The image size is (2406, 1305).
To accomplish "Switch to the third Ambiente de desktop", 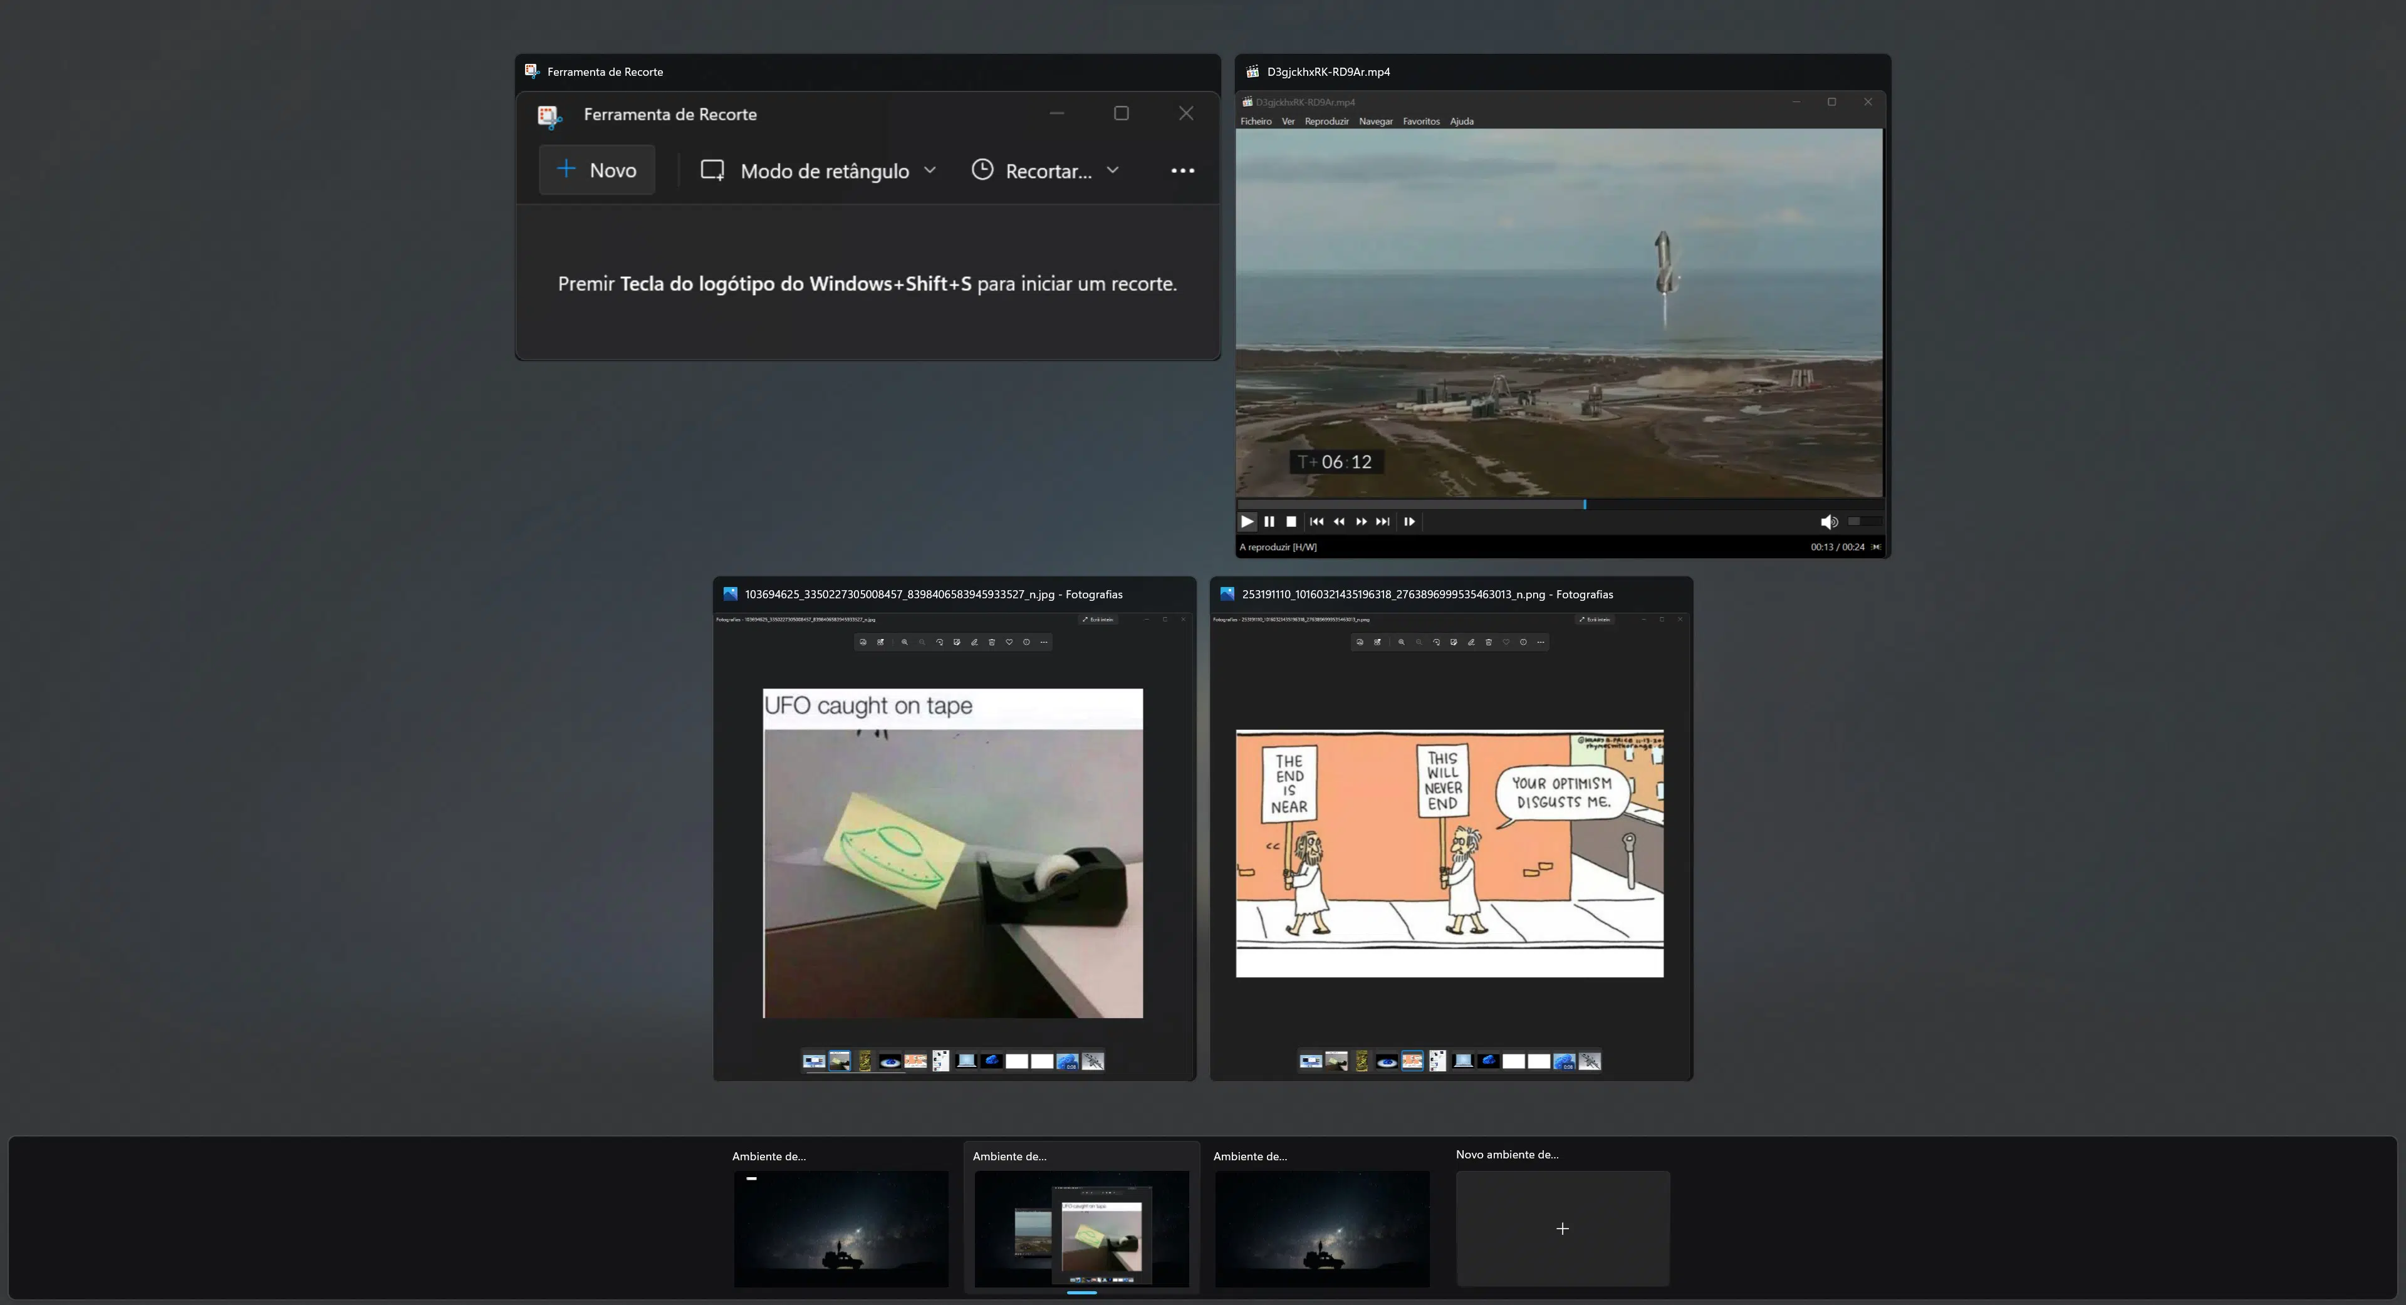I will coord(1321,1229).
